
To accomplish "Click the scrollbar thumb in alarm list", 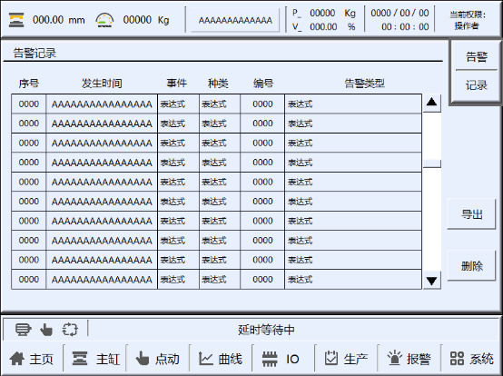I will click(432, 164).
